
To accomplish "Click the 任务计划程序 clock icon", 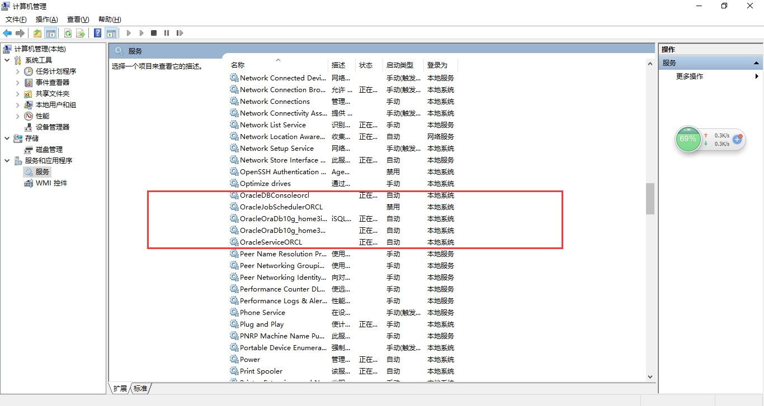I will (29, 71).
